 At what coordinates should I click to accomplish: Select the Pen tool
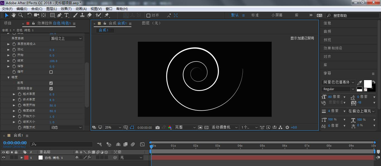pos(59,15)
